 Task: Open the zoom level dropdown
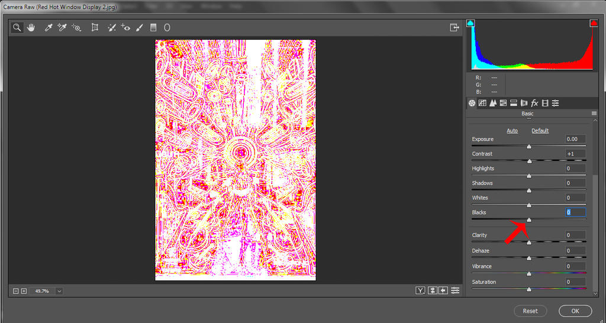[59, 291]
